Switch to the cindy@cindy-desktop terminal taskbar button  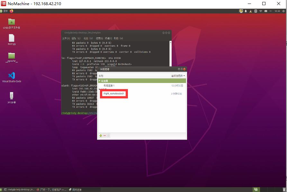point(19,190)
